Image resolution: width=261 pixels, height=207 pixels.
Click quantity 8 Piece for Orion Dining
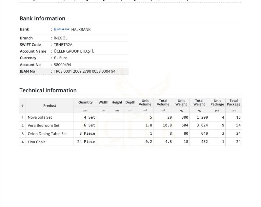[x=87, y=133]
